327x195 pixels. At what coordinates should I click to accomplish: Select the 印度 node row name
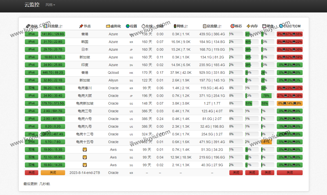85,65
